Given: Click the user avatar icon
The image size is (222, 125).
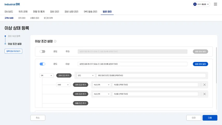Looking at the screenshot, I should click(195, 4).
